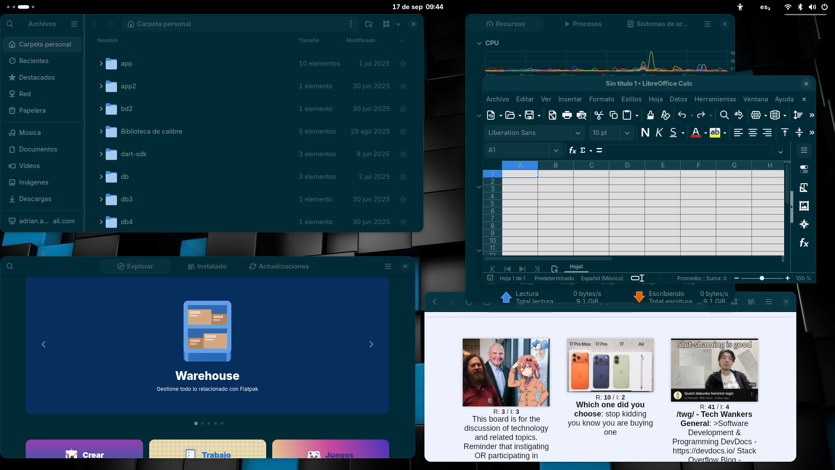Go to next carousel banner arrow
The image size is (835, 470).
[x=371, y=344]
